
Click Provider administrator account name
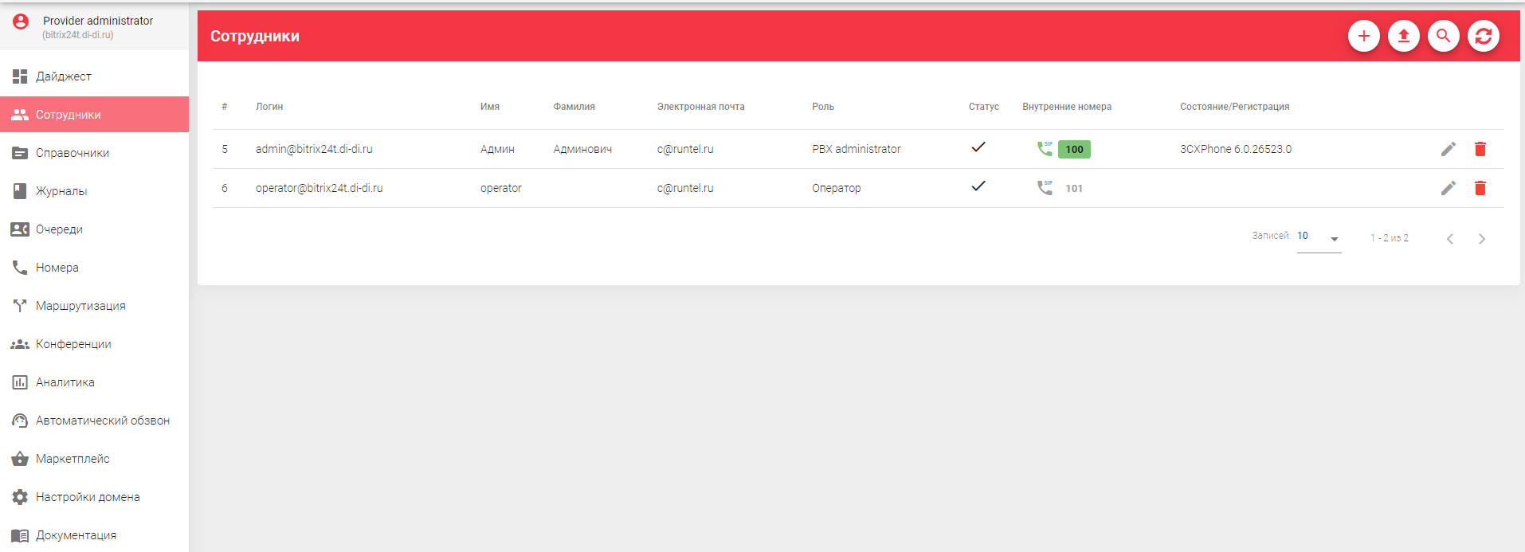(98, 21)
